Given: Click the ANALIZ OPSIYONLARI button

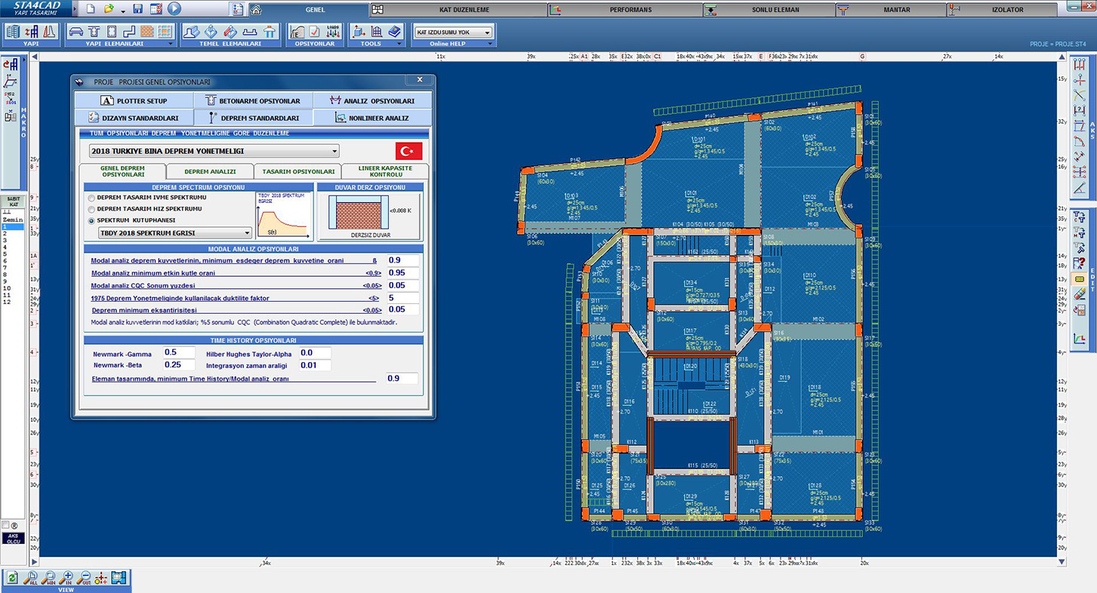Looking at the screenshot, I should tap(372, 100).
